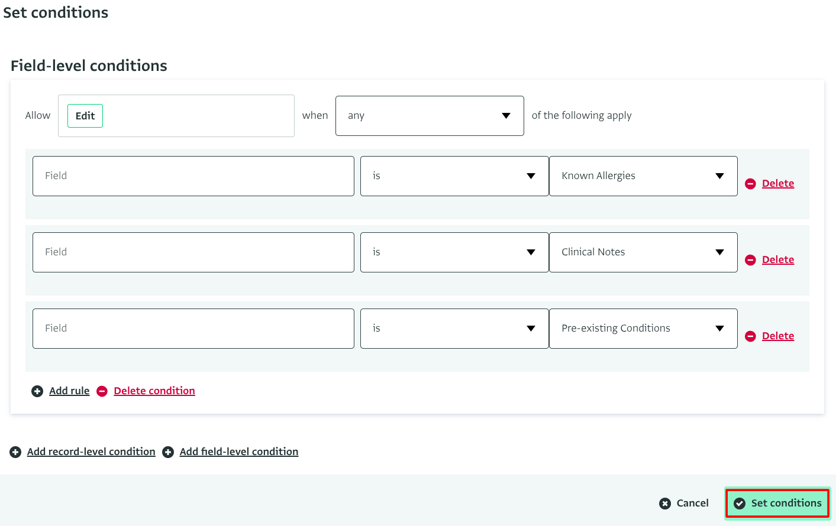This screenshot has height=526, width=836.
Task: Click the second rule's Field text box
Action: pos(193,252)
